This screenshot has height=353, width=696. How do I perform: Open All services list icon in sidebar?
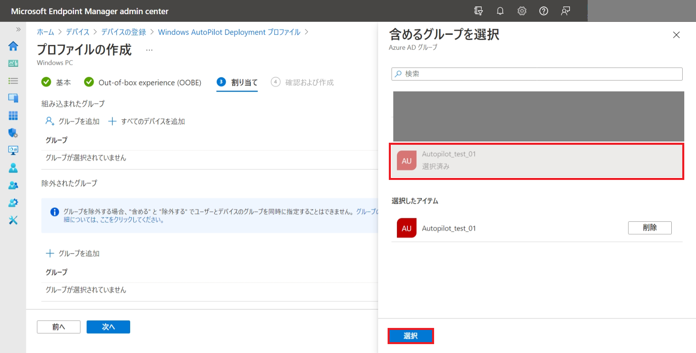[13, 81]
